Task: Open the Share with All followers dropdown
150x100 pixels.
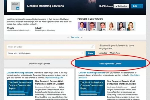Action: click(45, 53)
